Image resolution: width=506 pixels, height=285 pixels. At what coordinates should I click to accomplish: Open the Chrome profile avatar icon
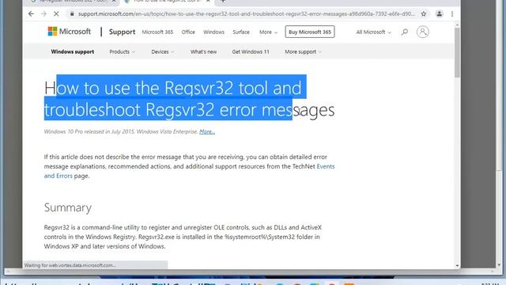pos(440,14)
